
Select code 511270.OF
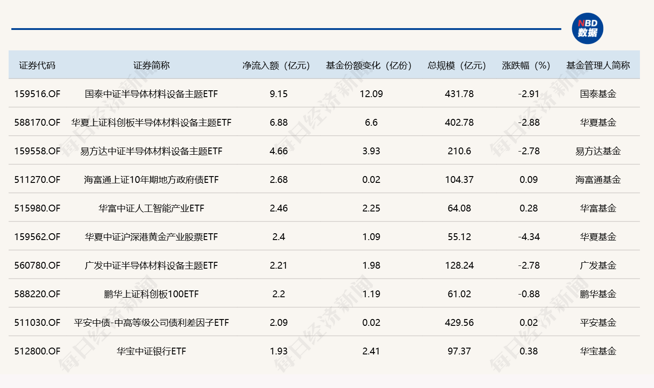(x=37, y=180)
